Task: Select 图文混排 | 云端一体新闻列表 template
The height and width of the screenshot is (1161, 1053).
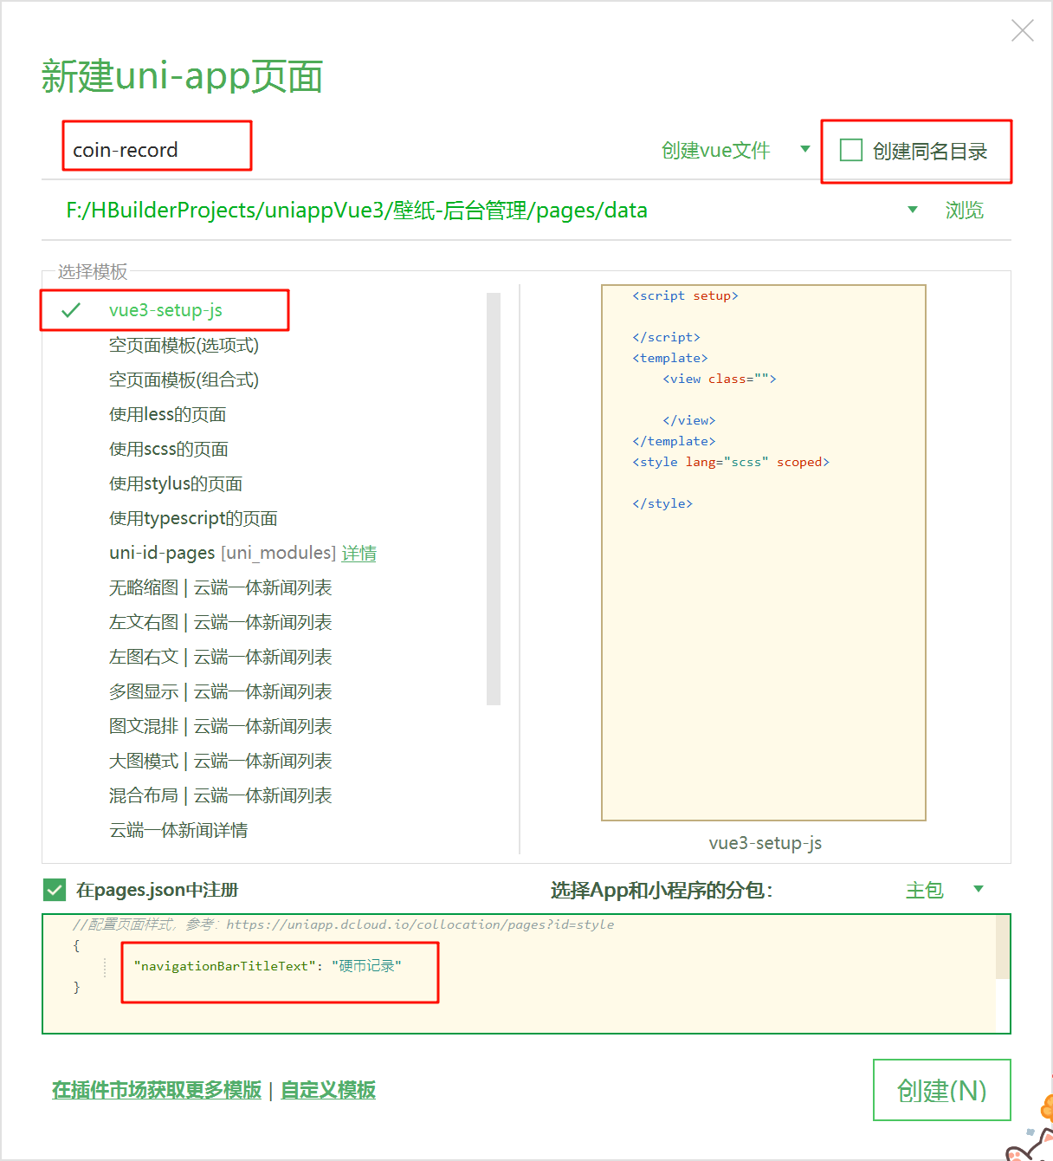Action: tap(220, 726)
